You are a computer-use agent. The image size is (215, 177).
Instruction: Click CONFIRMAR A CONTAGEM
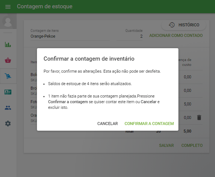[x=149, y=124]
